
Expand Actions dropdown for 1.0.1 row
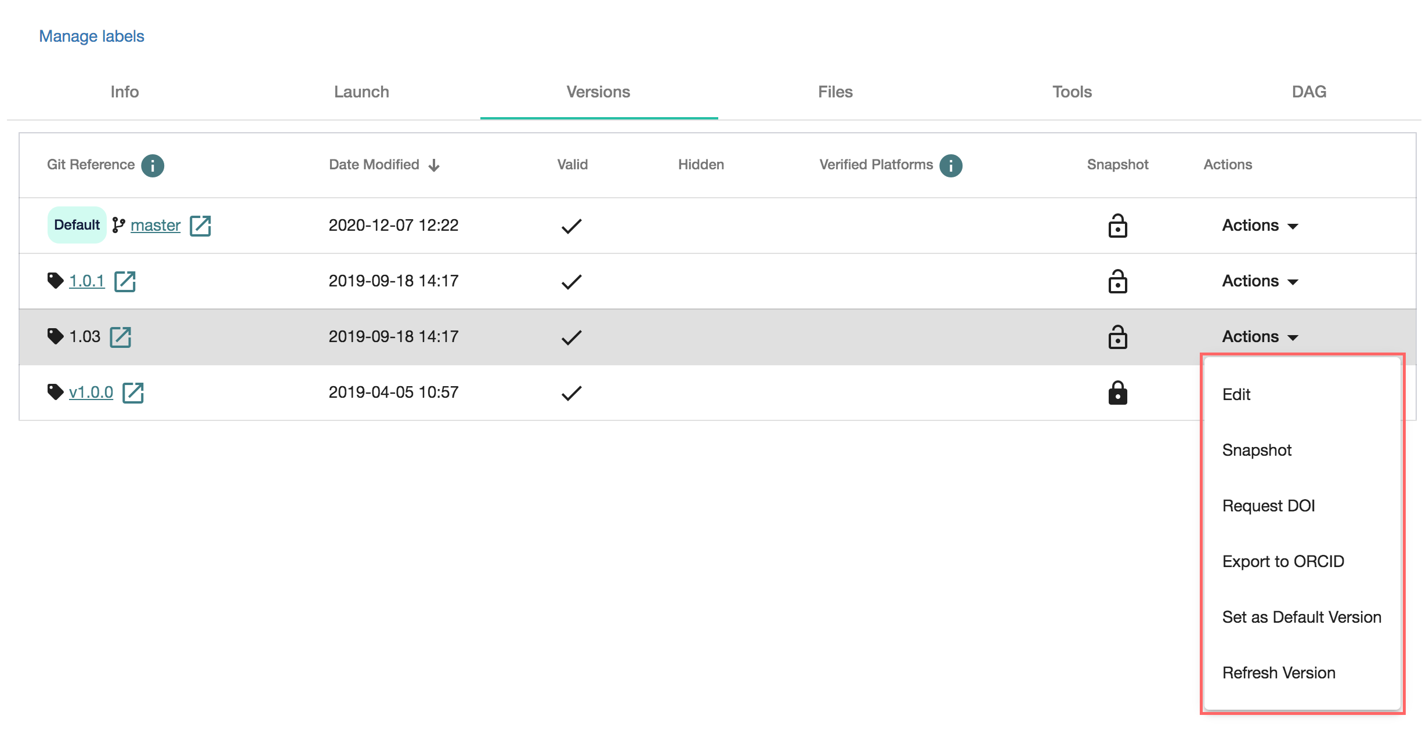click(x=1260, y=281)
